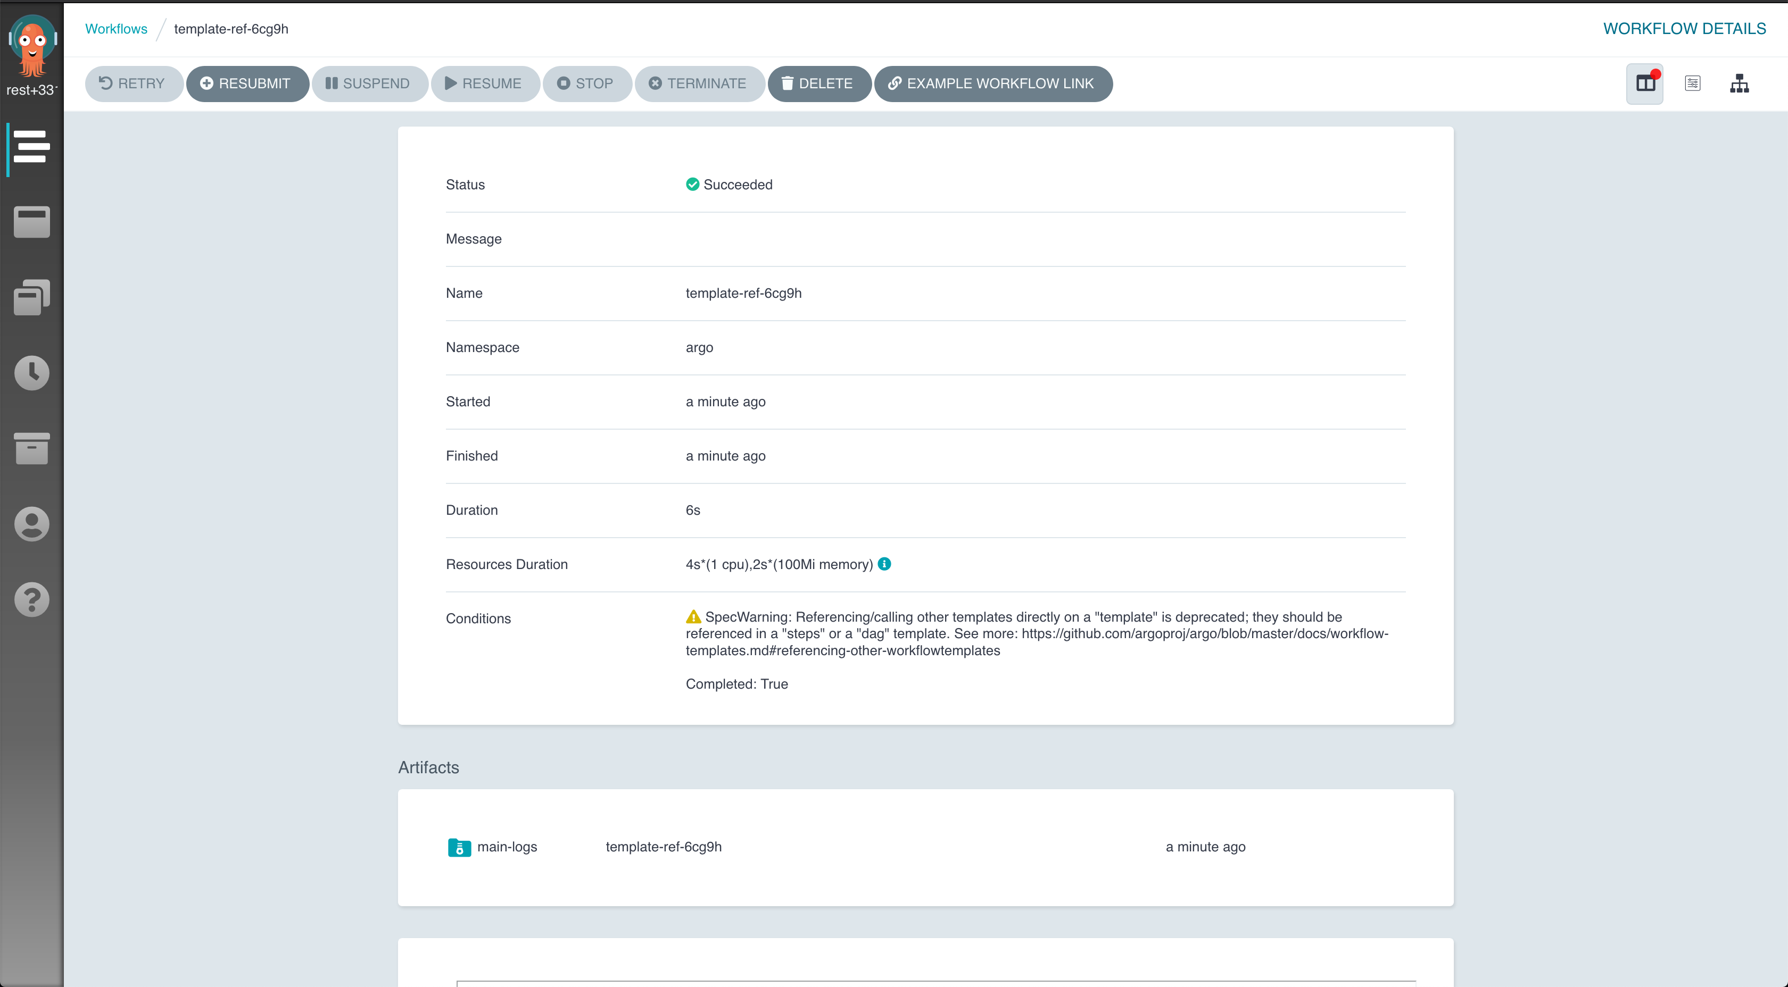Open Cron Workflows clock icon
The width and height of the screenshot is (1788, 987).
(31, 373)
